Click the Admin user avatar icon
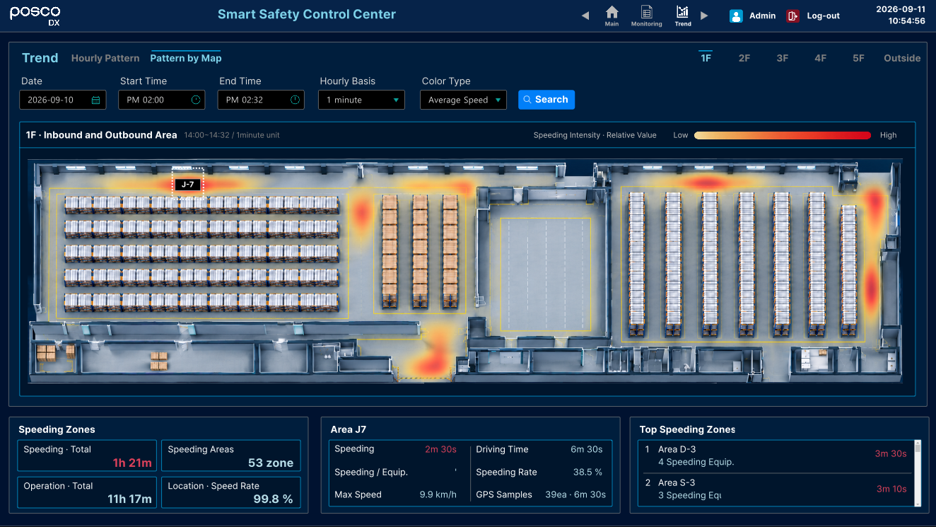936x527 pixels. click(x=736, y=16)
